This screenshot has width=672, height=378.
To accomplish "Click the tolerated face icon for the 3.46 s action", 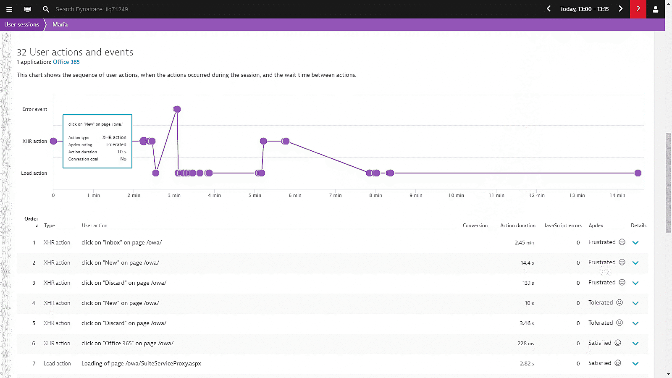I will [x=619, y=323].
